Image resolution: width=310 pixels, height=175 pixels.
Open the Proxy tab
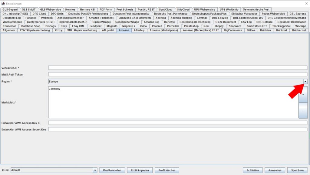(58, 30)
